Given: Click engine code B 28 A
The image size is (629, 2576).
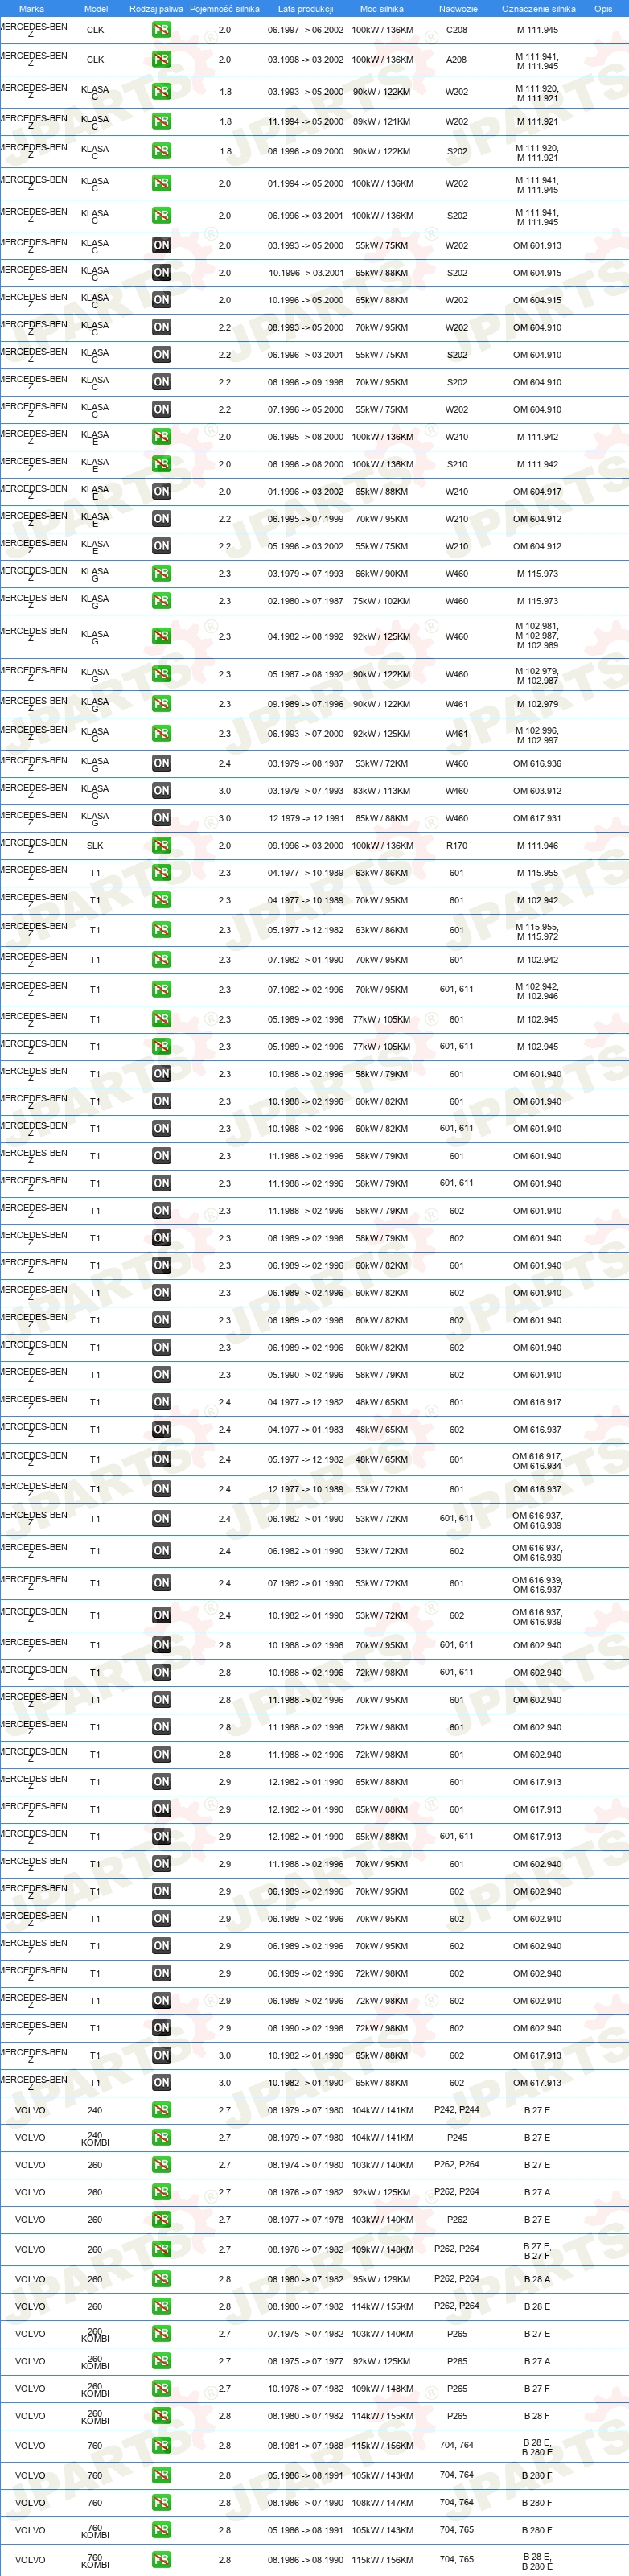Looking at the screenshot, I should coord(537,2279).
